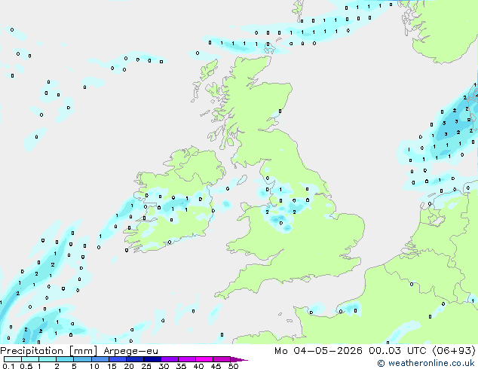
Task: Click the 0.5–1 mm legend color swatch
Action: click(x=30, y=359)
